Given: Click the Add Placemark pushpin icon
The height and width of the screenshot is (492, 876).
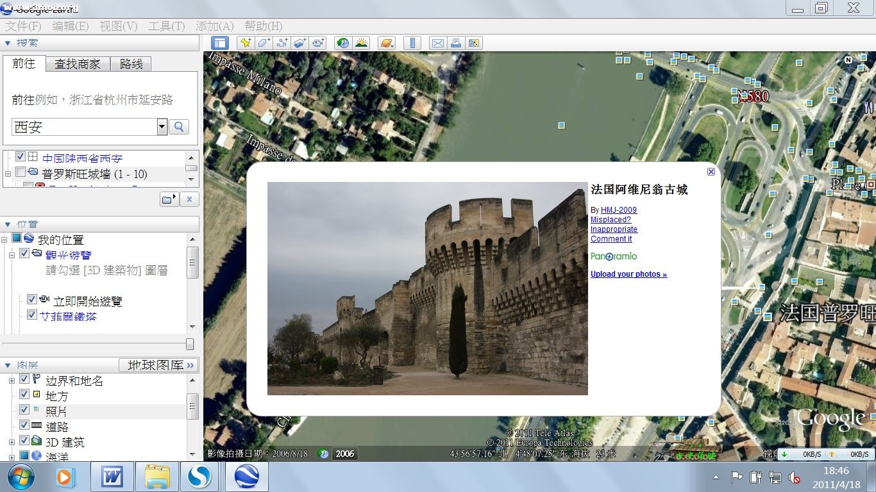Looking at the screenshot, I should point(245,43).
